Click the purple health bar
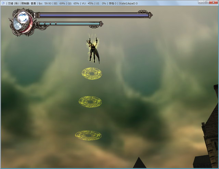 pos(94,15)
